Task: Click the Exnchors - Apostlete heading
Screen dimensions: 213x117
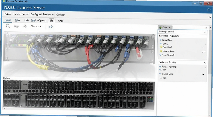Action: (x=169, y=36)
